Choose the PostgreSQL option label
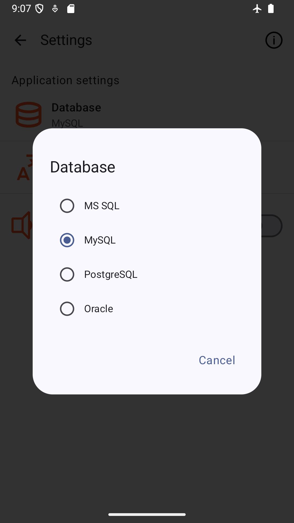The image size is (294, 523). pos(111,274)
